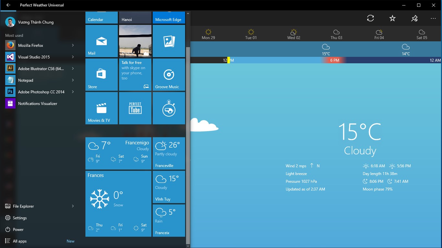This screenshot has height=248, width=442.
Task: Click the 6 PM marker on timeline
Action: pyautogui.click(x=334, y=60)
